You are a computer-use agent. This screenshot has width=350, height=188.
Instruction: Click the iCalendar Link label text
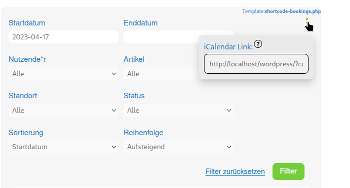[x=228, y=47]
